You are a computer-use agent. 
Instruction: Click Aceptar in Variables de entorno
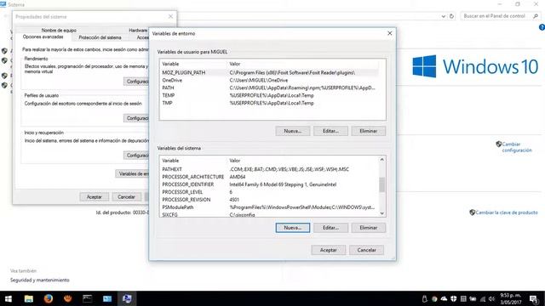pos(328,250)
